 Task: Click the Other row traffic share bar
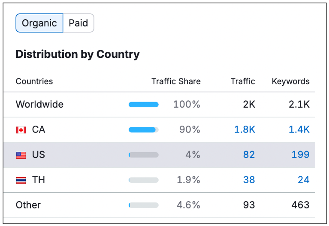pos(144,205)
